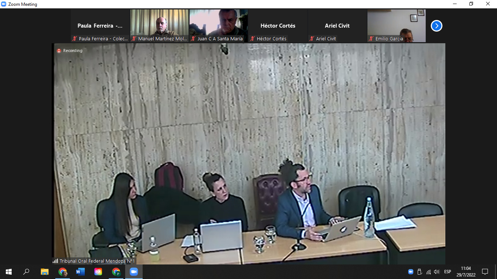Click Zoom logo in title bar for window menu
Image resolution: width=497 pixels, height=279 pixels.
click(4, 4)
